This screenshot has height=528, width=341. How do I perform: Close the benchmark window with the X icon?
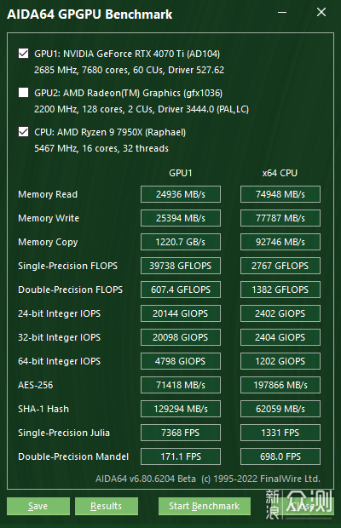[x=321, y=13]
